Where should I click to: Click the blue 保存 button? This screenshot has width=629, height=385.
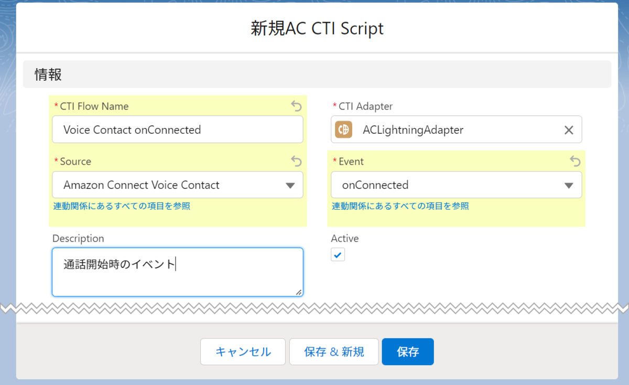408,351
